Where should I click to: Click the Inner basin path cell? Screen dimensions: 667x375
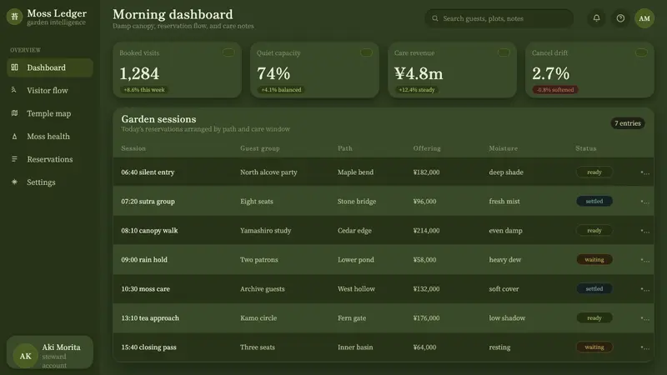355,347
